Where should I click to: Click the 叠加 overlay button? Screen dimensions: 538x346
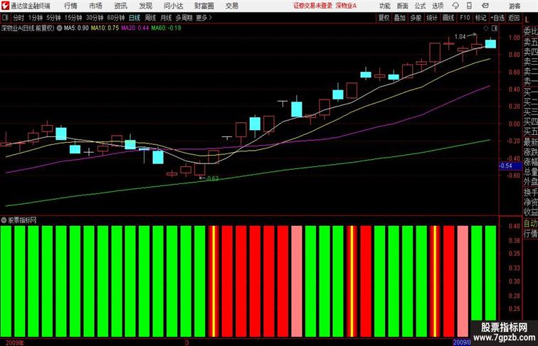pyautogui.click(x=400, y=18)
